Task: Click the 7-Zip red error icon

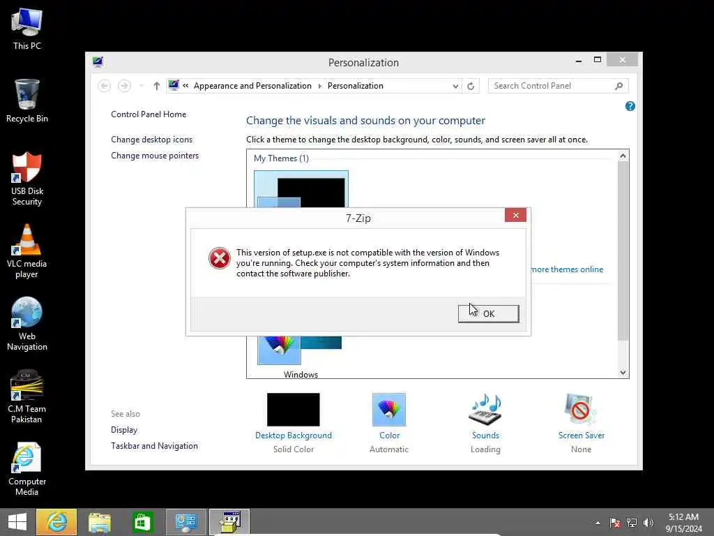Action: (220, 258)
